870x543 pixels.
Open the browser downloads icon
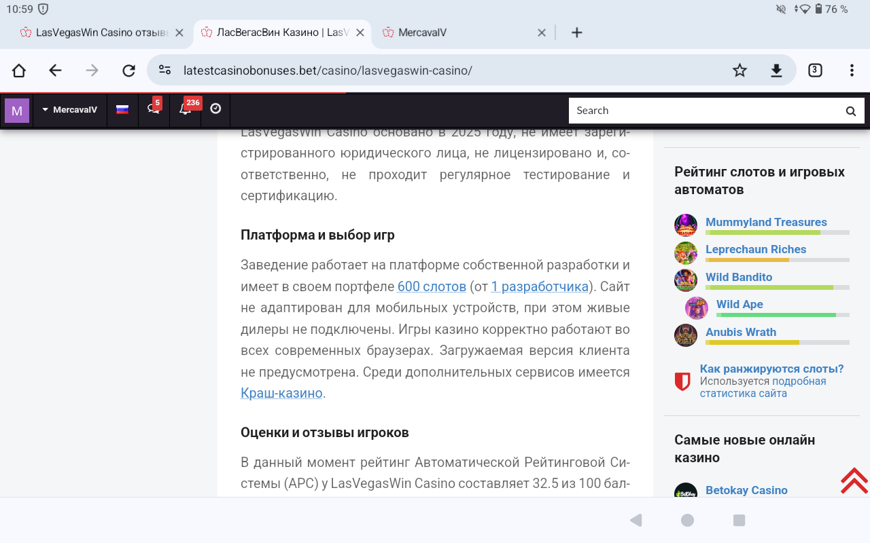coord(776,71)
